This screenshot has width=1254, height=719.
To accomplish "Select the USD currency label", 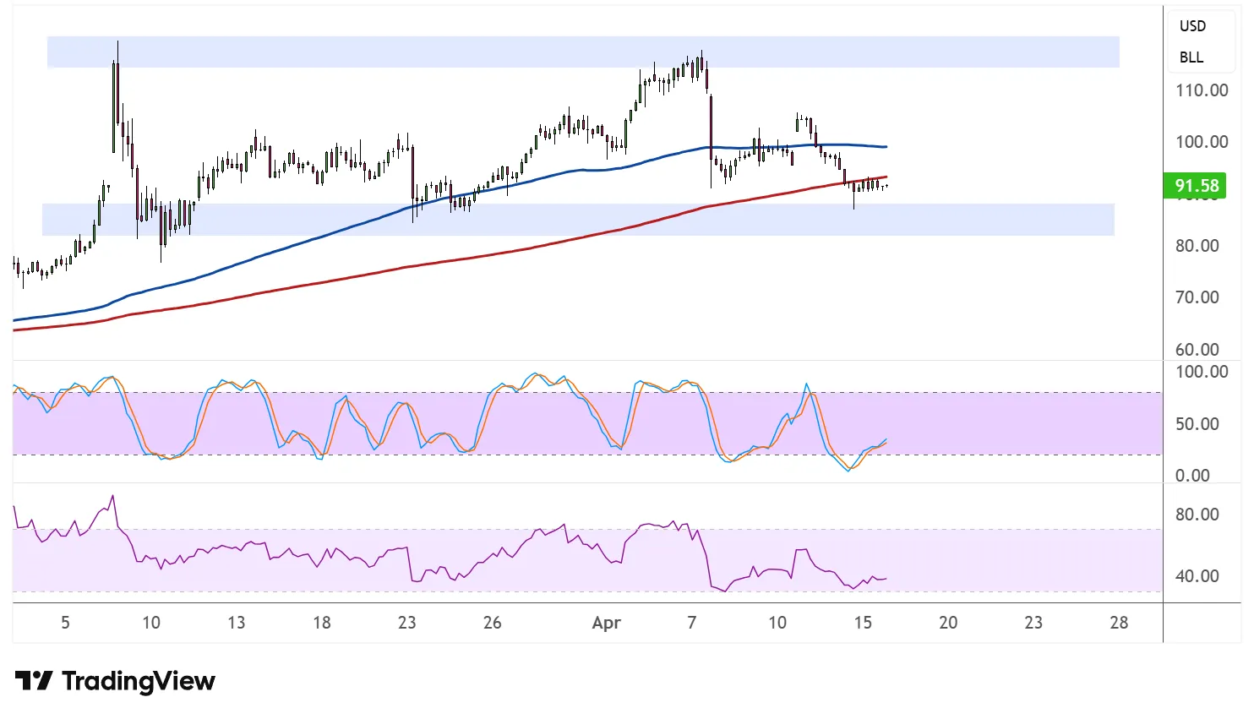I will [x=1192, y=26].
